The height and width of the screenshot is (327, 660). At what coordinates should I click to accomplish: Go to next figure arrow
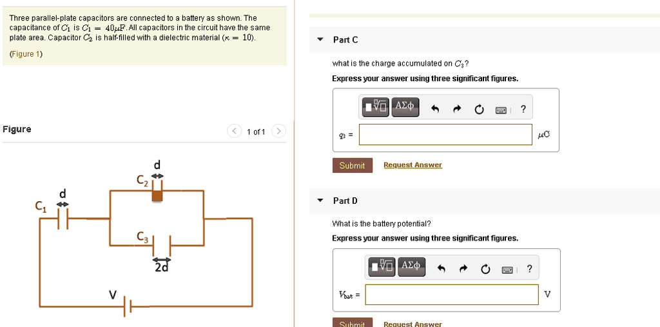(x=278, y=132)
